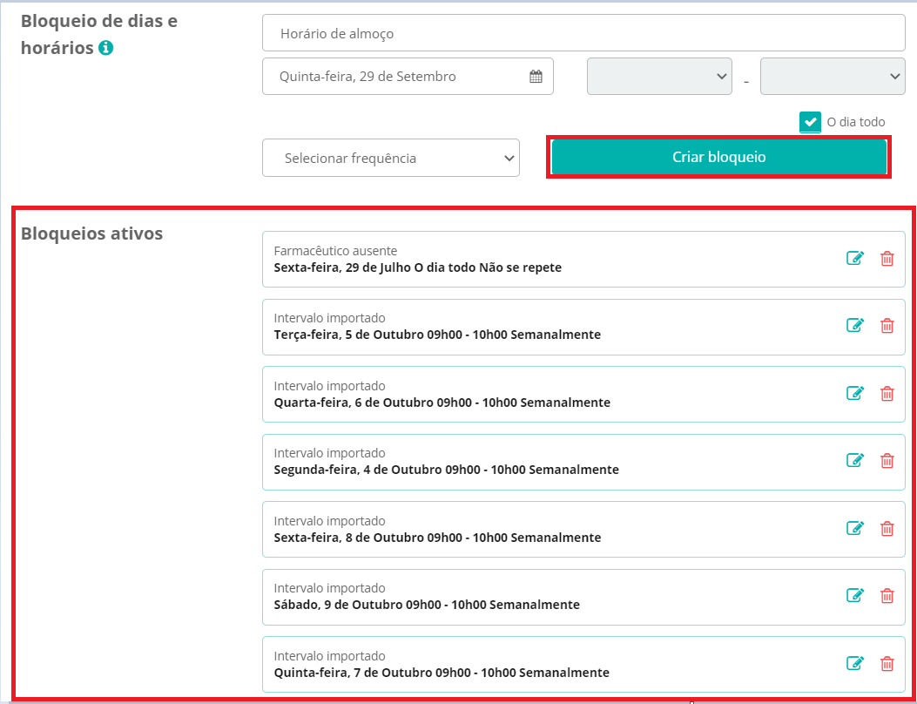Delete the Quarta-feira, 6 de Outubro block
917x704 pixels.
point(887,393)
